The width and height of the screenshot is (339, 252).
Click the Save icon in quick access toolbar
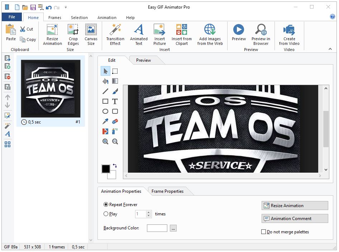pos(33,8)
